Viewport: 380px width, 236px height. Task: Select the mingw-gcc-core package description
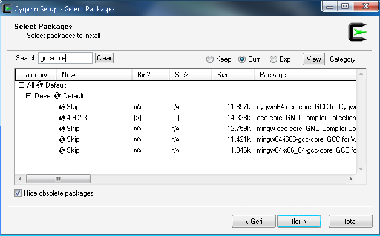point(306,129)
